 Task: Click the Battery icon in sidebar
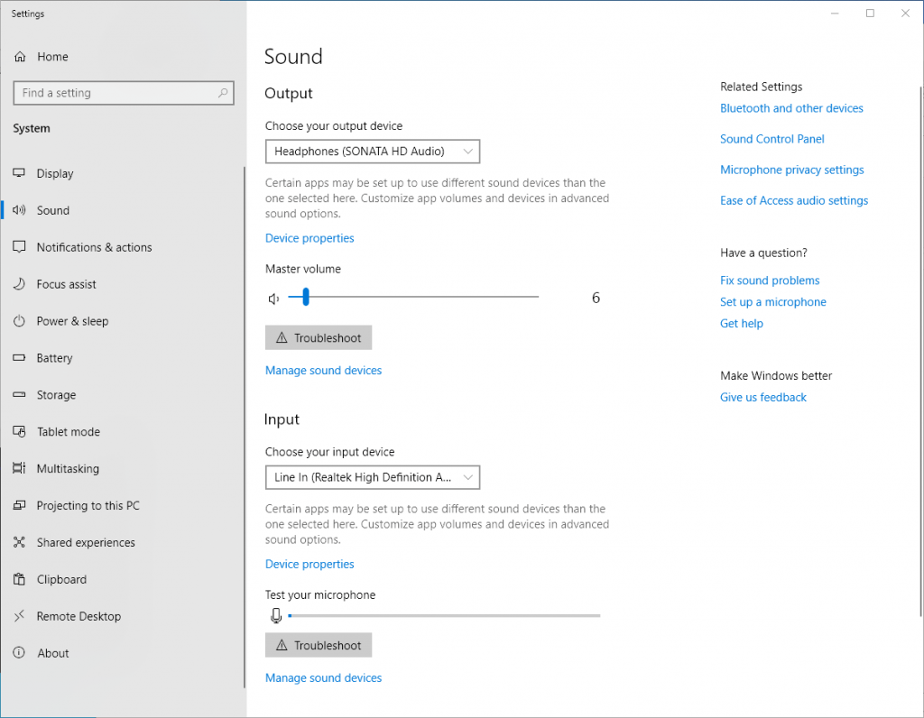[x=19, y=358]
